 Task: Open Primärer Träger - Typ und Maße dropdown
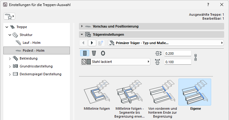pyautogui.click(x=166, y=43)
